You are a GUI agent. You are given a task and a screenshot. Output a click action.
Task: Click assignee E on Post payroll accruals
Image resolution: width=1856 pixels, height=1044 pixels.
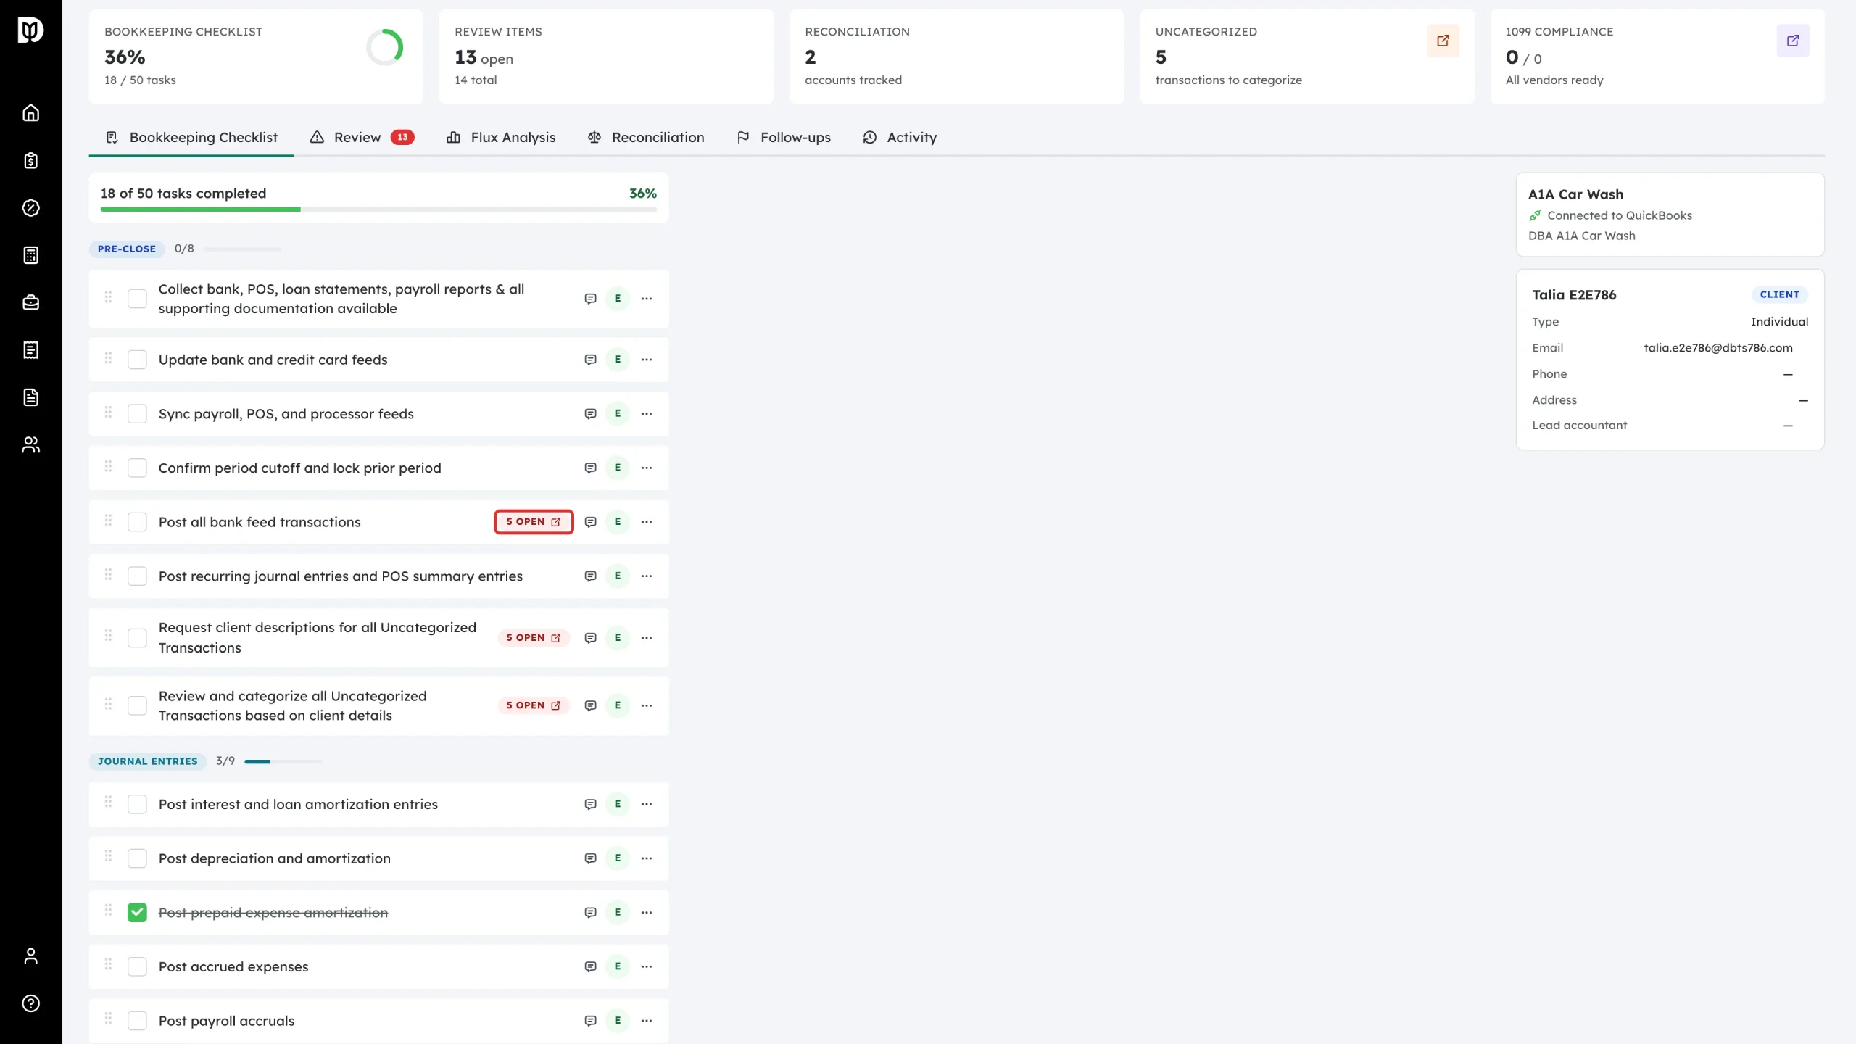(618, 1021)
